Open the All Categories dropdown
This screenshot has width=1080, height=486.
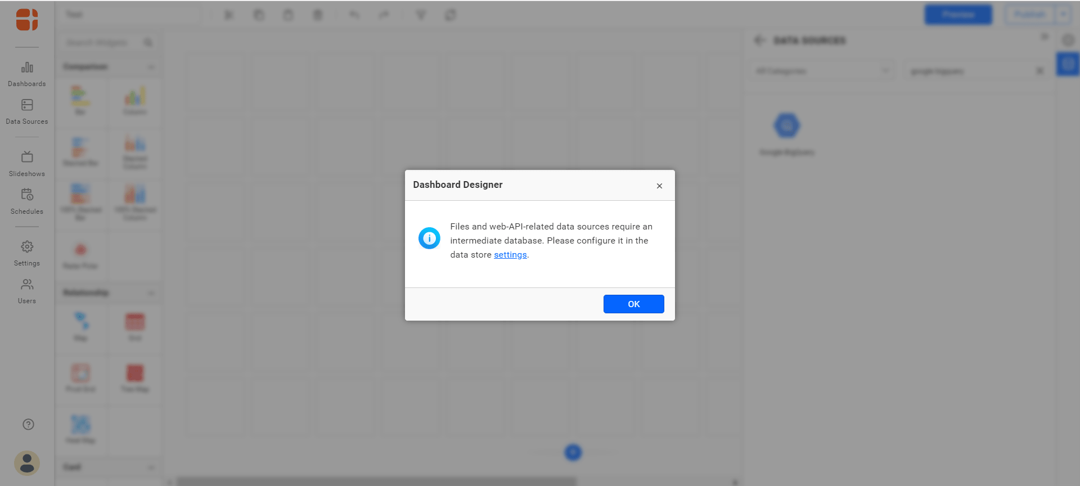coord(822,71)
